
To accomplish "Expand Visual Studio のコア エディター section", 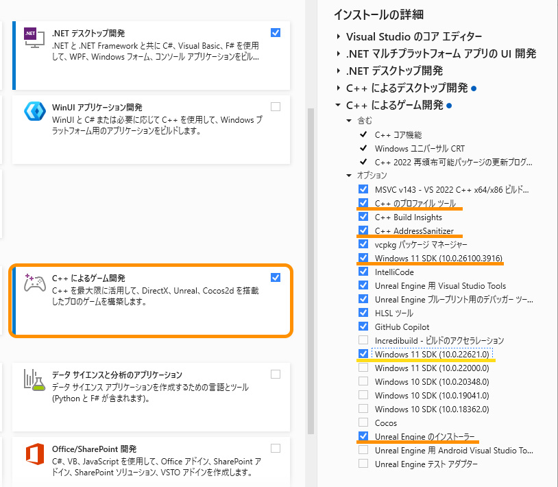I will click(339, 36).
